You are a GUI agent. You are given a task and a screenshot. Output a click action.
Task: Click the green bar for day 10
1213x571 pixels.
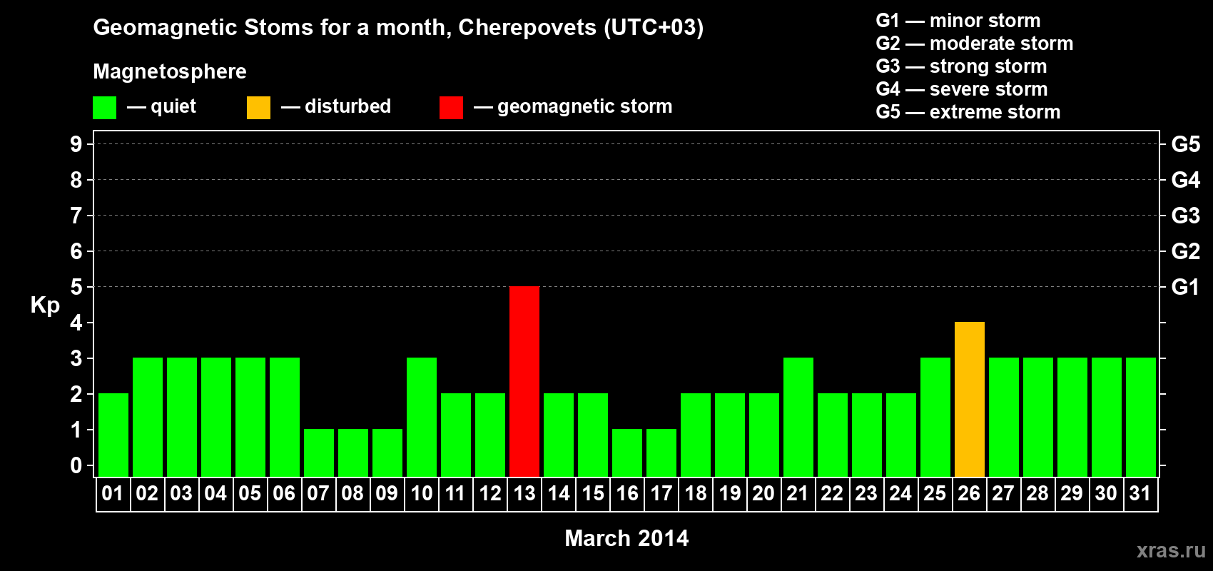(x=422, y=417)
